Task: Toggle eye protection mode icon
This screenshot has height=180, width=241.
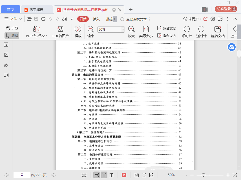Action: (84, 175)
